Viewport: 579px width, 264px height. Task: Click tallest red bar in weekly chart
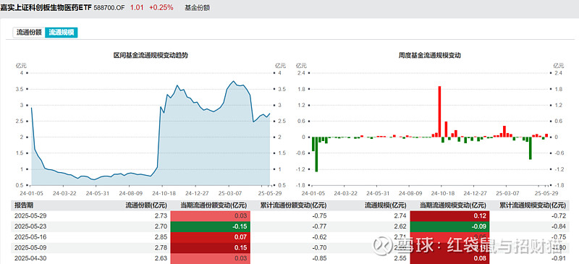pos(439,111)
